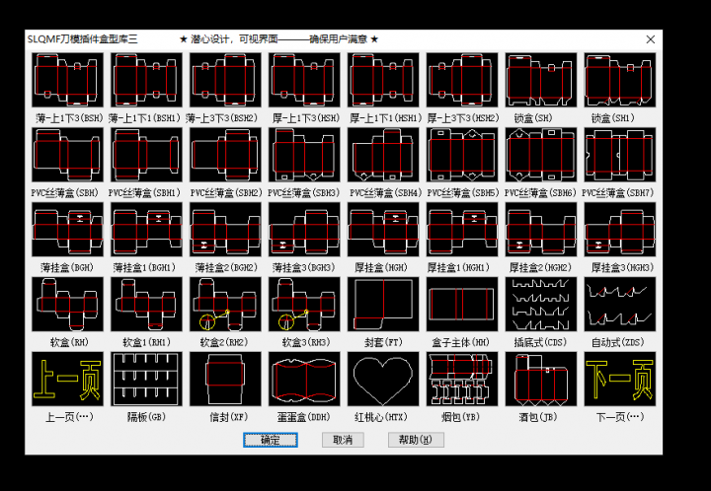
Task: Select the 蛋蛋盒 (DDH) box icon
Action: (304, 380)
